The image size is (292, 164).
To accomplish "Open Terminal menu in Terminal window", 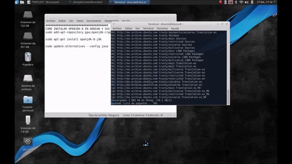I will pyautogui.click(x=148, y=28).
